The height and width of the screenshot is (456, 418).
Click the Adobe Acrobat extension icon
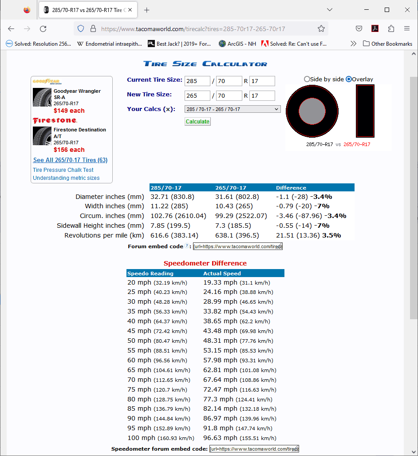[x=375, y=28]
